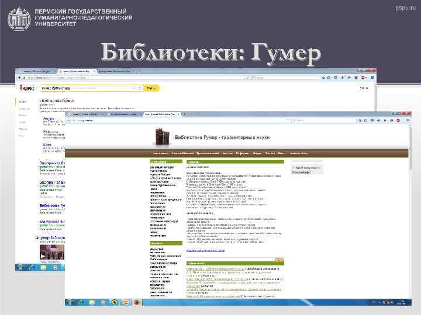421x315 pixels.
Task: Click the home icon in Yandex browser toolbar
Action: 349,78
